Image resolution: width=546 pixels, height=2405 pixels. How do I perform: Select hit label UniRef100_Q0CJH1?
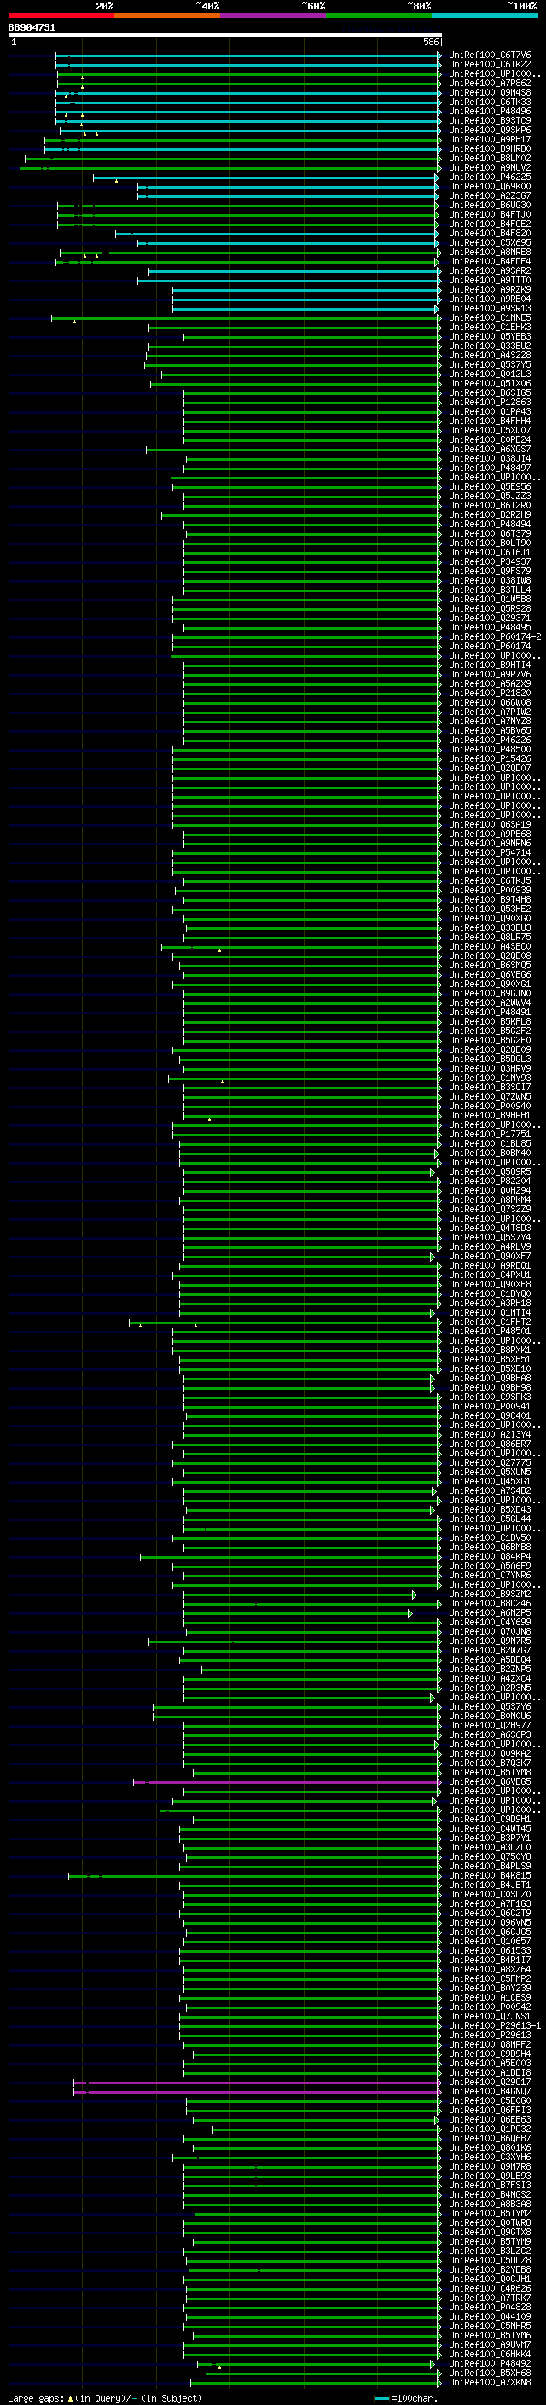click(489, 2280)
